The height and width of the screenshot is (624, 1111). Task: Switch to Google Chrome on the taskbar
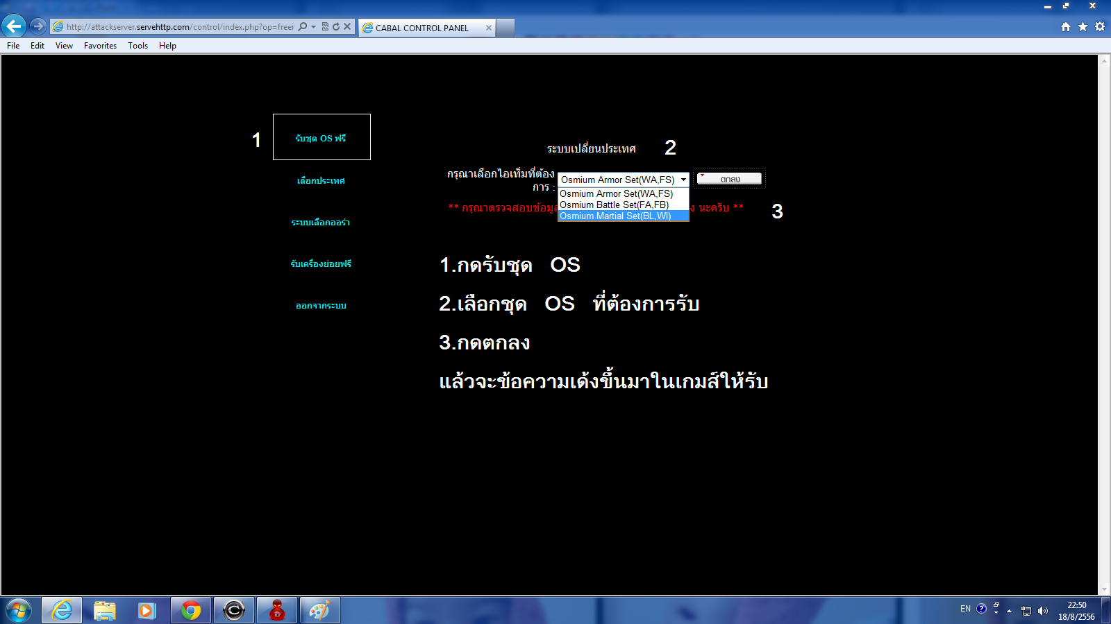coord(191,611)
